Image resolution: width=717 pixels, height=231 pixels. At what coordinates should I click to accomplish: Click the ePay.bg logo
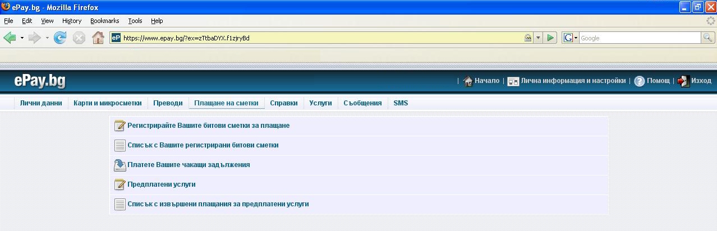tap(40, 81)
